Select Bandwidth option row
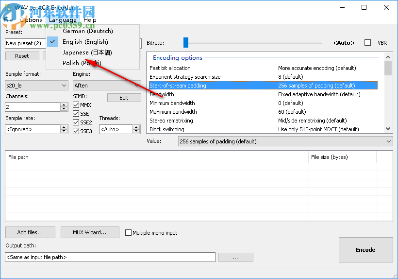Viewport: 398px width, 279px height. [x=263, y=94]
